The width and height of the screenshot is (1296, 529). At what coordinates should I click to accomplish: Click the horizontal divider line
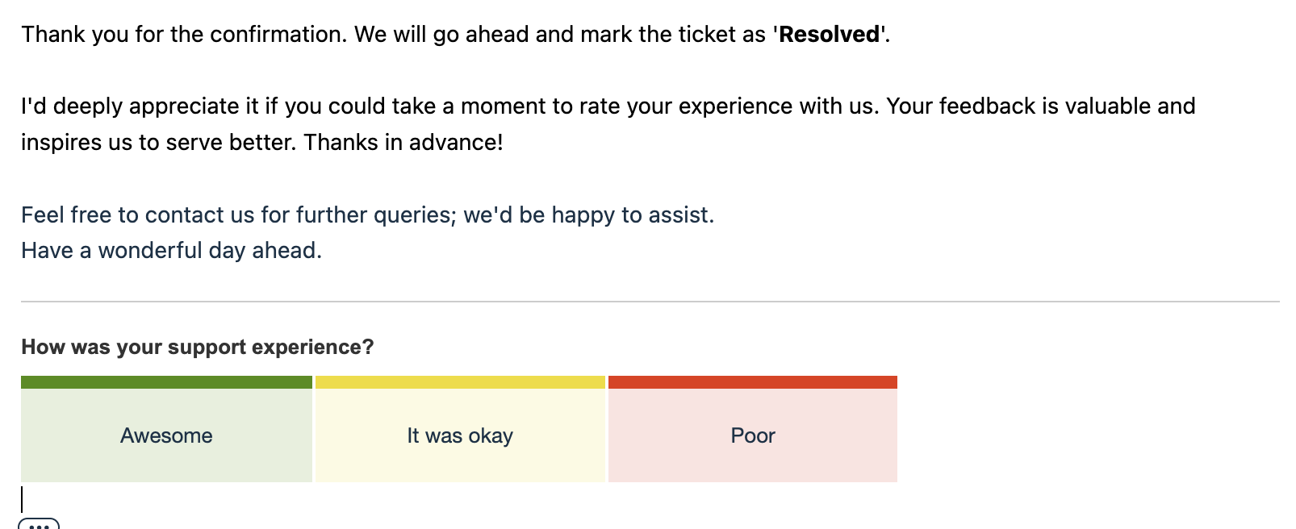(x=650, y=302)
